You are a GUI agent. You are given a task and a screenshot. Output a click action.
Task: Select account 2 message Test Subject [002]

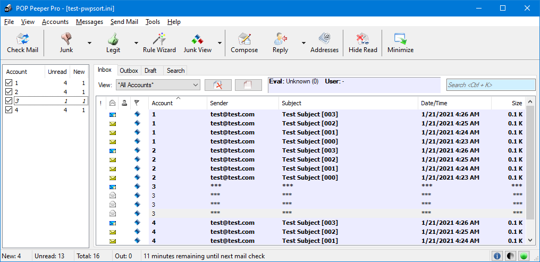coord(310,159)
